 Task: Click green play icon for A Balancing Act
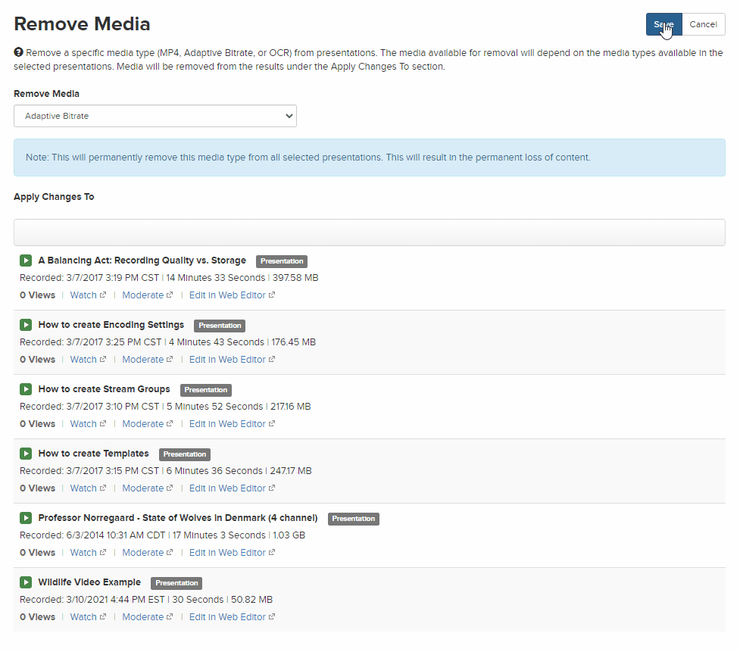coord(26,260)
